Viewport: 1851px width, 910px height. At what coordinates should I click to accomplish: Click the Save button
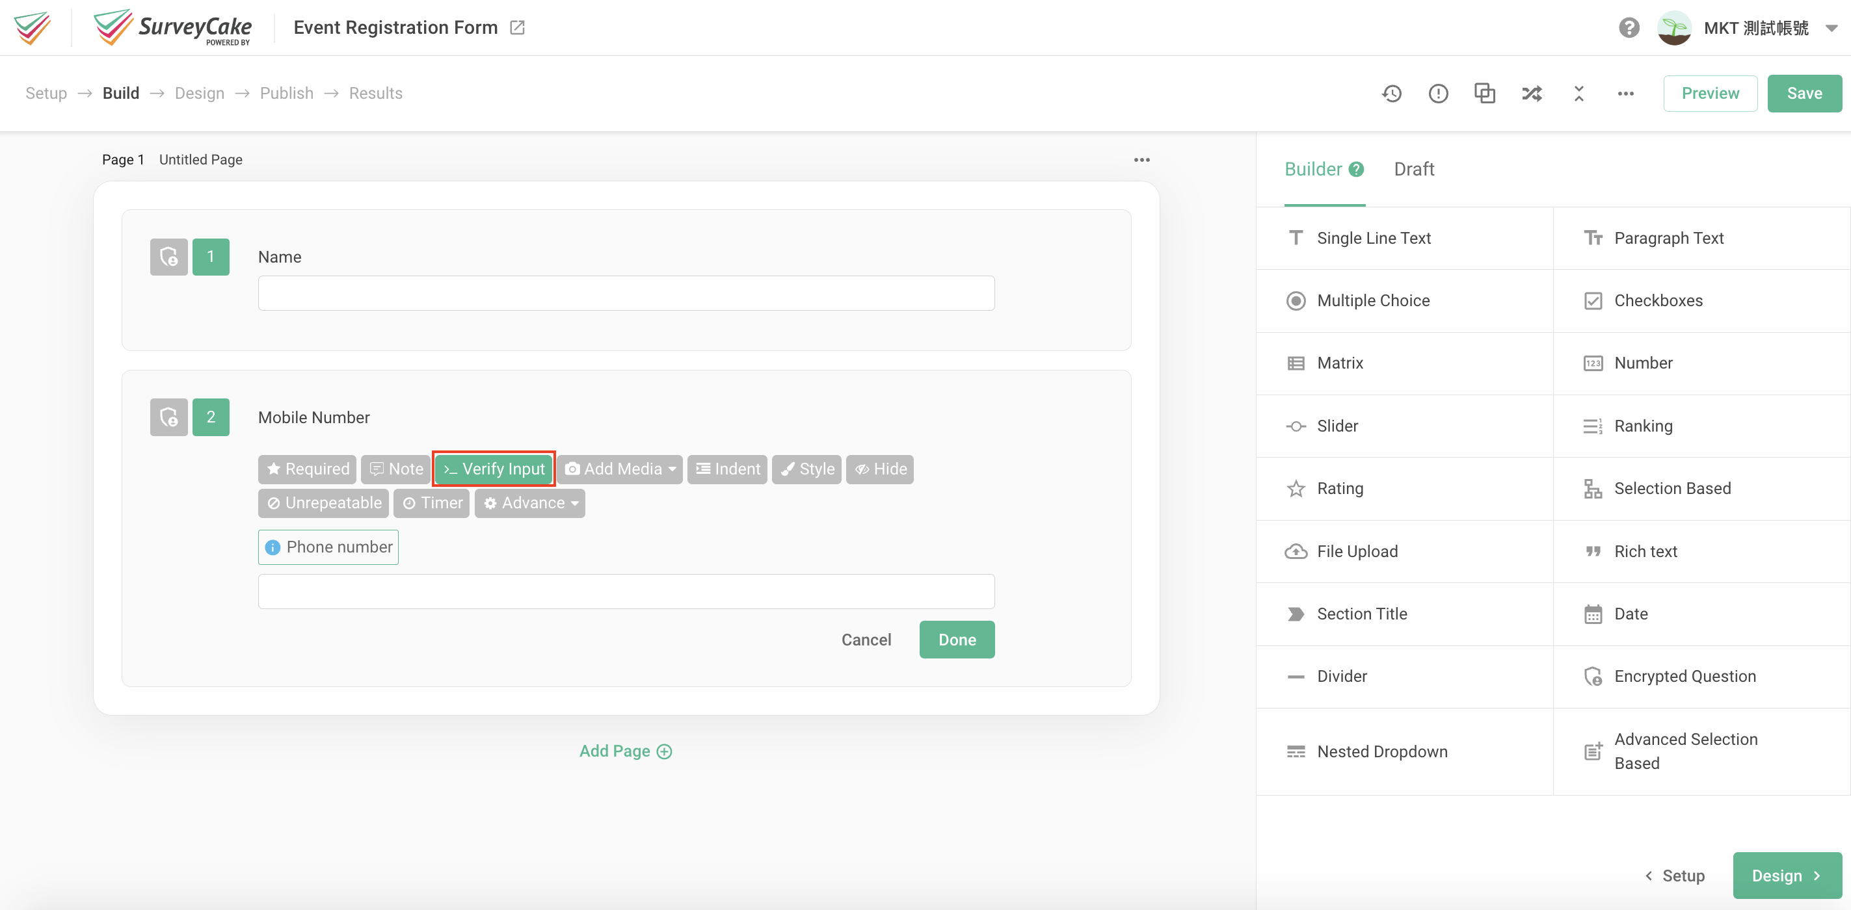coord(1804,94)
